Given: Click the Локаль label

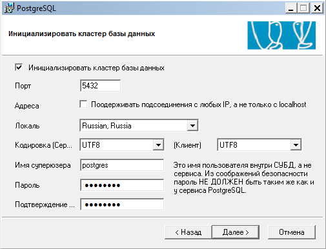Looking at the screenshot, I should point(27,126).
